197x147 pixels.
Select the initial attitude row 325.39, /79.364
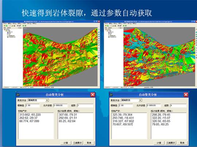click(x=122, y=115)
